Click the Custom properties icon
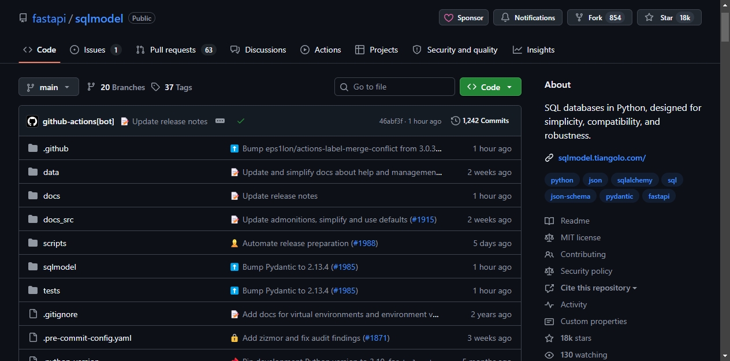 coord(549,321)
